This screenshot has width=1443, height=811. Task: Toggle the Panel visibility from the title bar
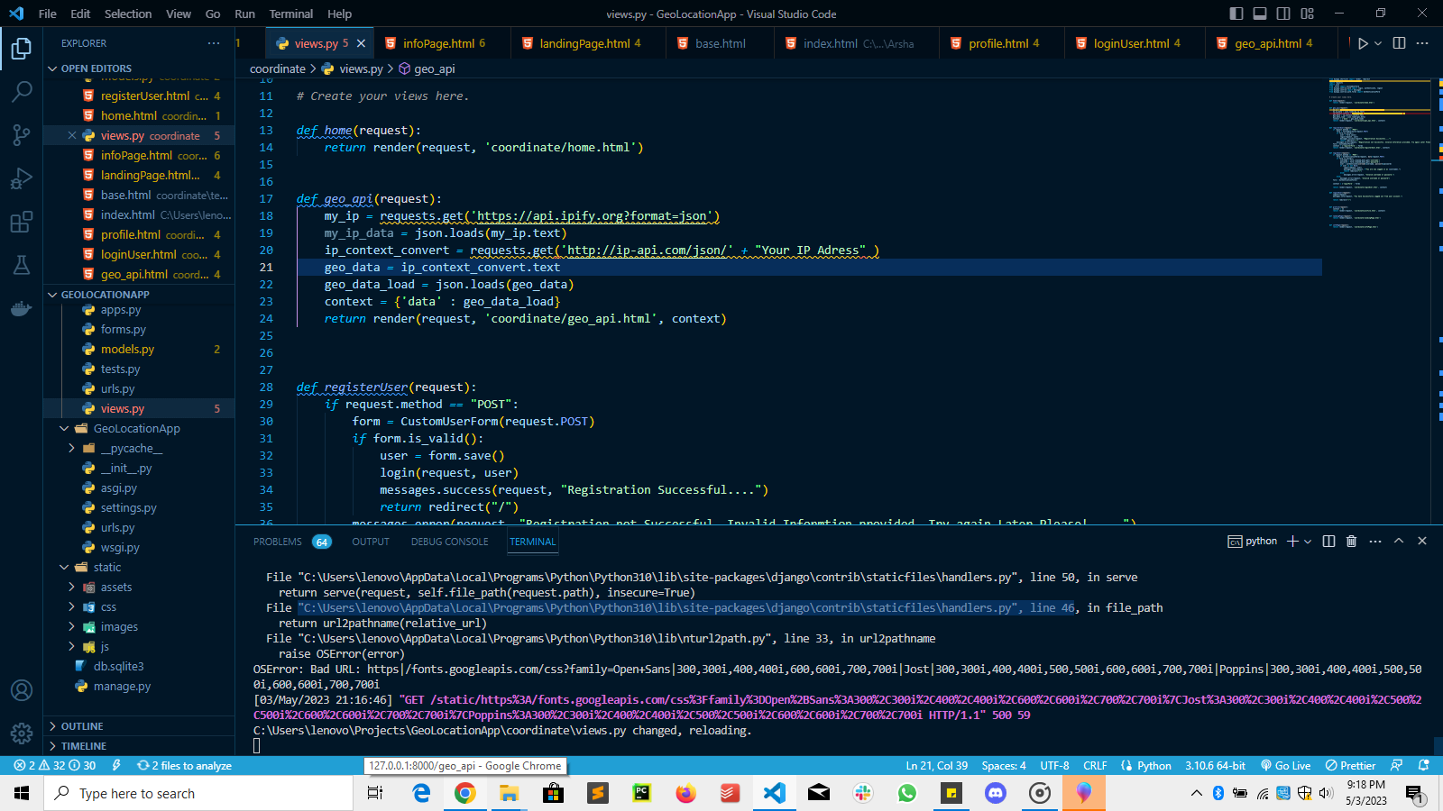click(1260, 14)
